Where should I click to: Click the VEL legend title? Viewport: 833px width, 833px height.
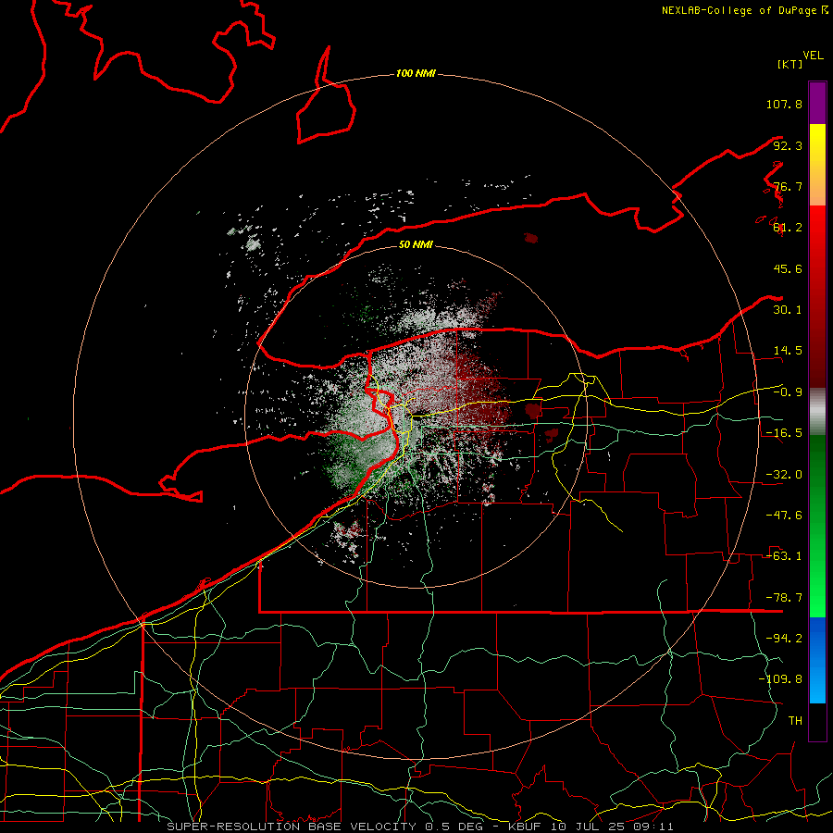pos(813,55)
